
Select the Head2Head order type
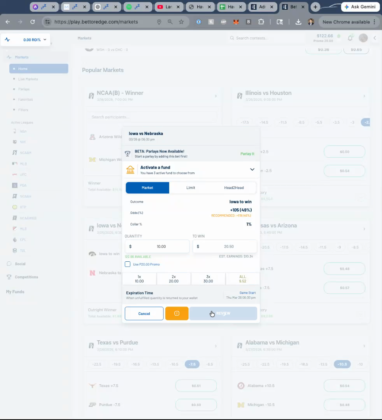234,188
